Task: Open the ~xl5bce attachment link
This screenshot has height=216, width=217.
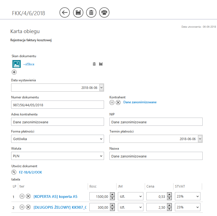Action: tap(29, 64)
